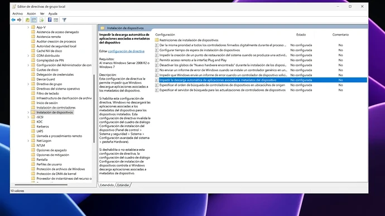
Task: Select Caché NV de disco folder
Action: tap(49, 51)
